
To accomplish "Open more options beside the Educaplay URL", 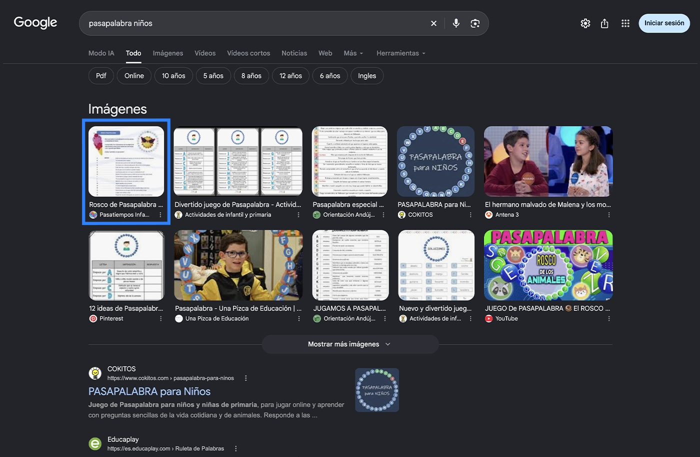I will 236,448.
